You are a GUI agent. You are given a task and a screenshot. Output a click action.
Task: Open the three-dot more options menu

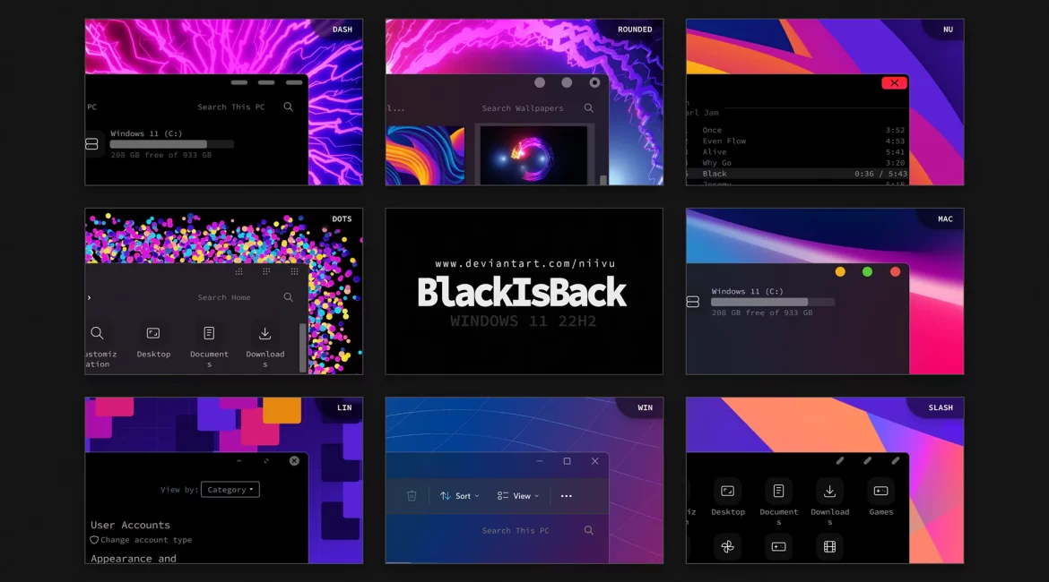point(566,496)
